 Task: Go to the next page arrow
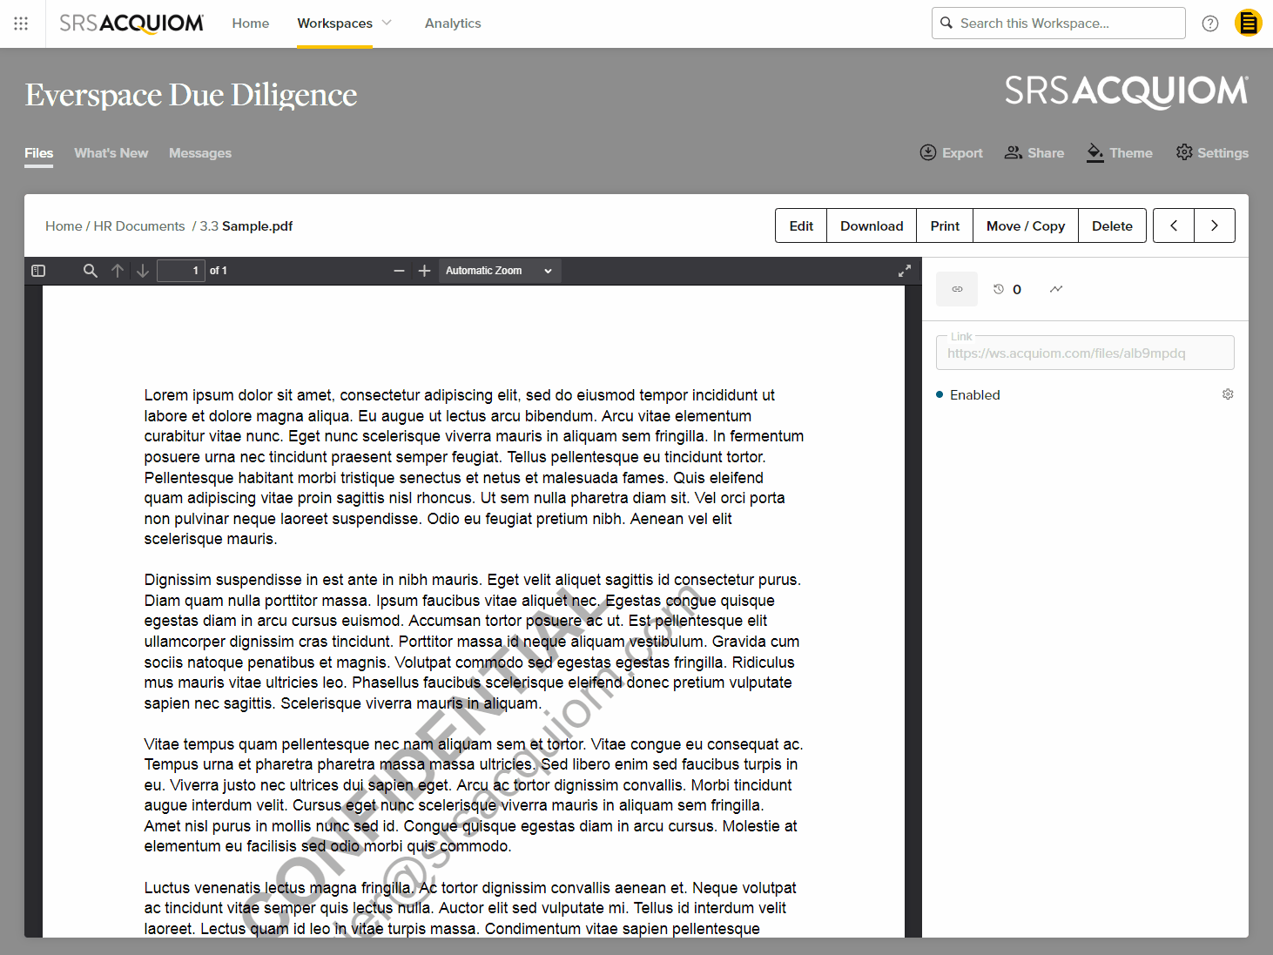click(1214, 225)
